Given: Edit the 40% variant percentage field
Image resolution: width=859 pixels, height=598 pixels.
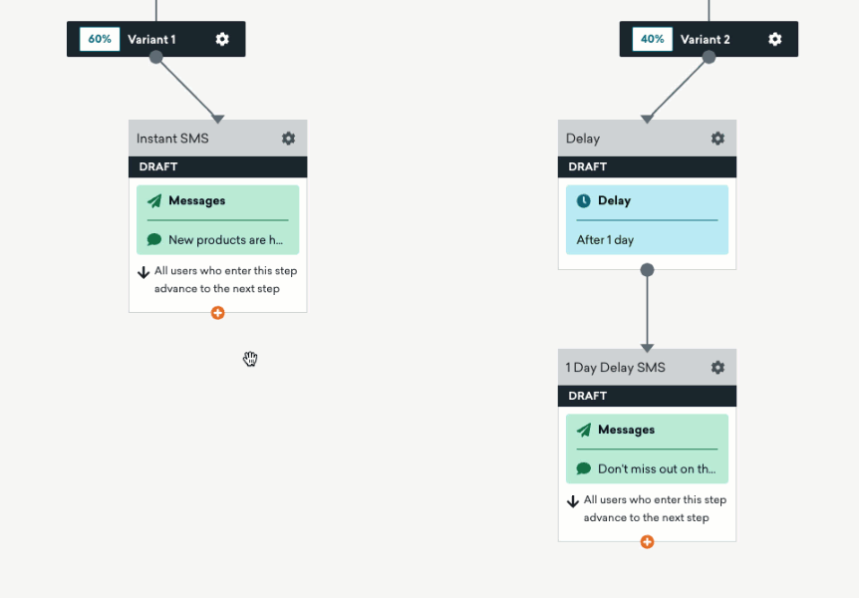Looking at the screenshot, I should pyautogui.click(x=653, y=39).
